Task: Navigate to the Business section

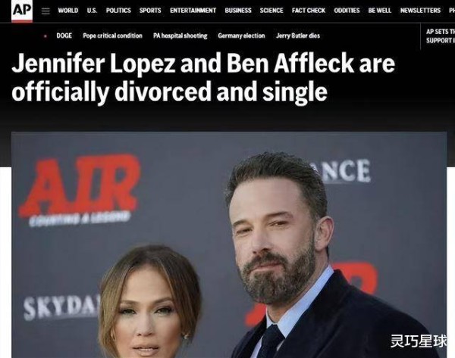Action: point(238,11)
